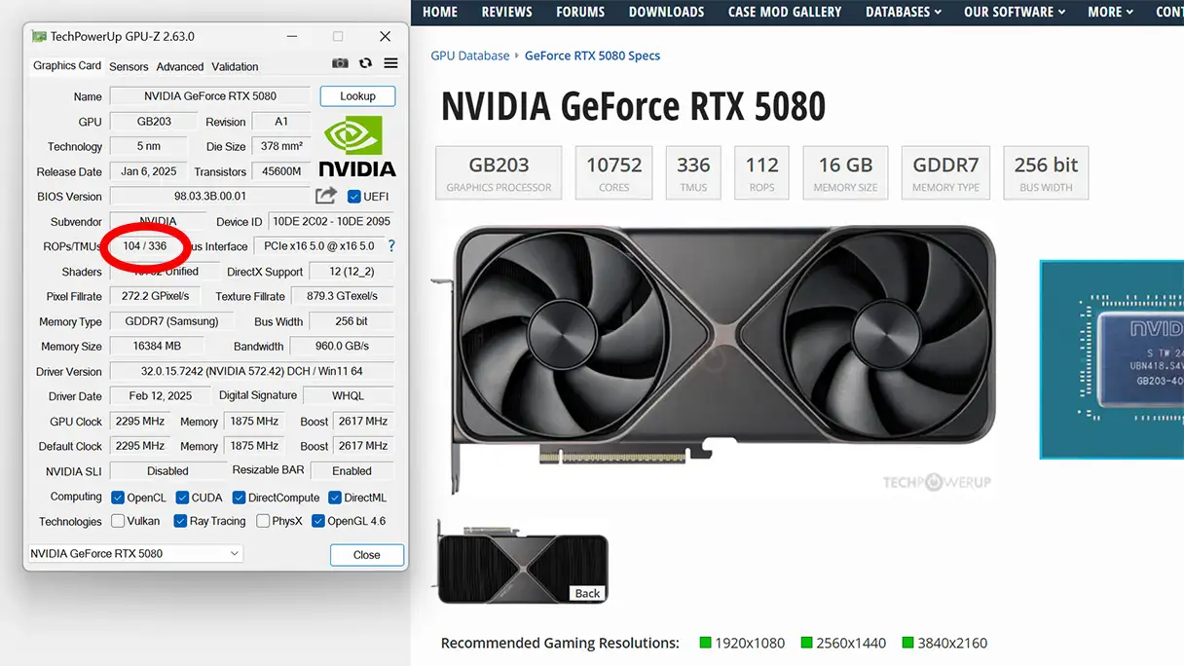Expand the DATABASES menu on the website
The height and width of the screenshot is (666, 1184).
point(904,12)
